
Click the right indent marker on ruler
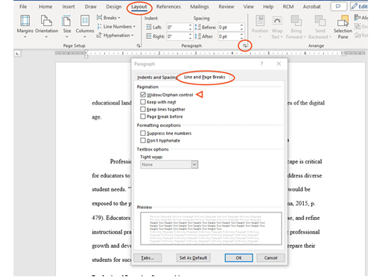point(343,54)
